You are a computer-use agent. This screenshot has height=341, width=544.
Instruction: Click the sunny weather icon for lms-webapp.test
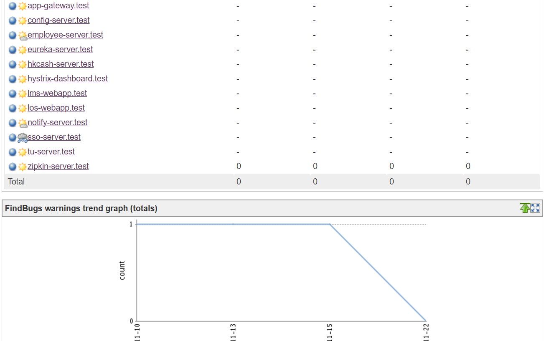point(23,94)
